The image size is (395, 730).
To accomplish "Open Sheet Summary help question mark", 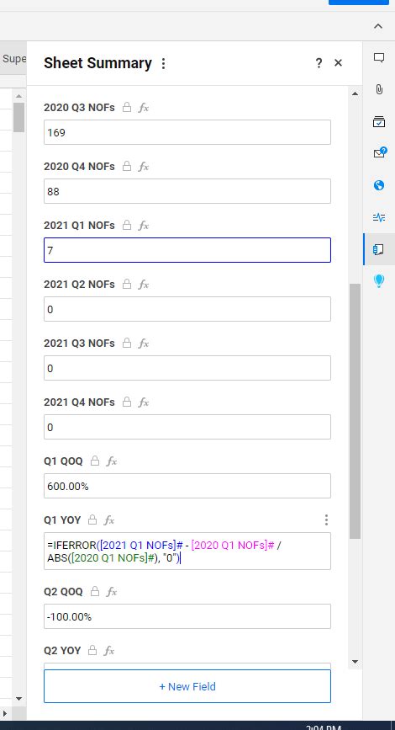I will click(319, 63).
